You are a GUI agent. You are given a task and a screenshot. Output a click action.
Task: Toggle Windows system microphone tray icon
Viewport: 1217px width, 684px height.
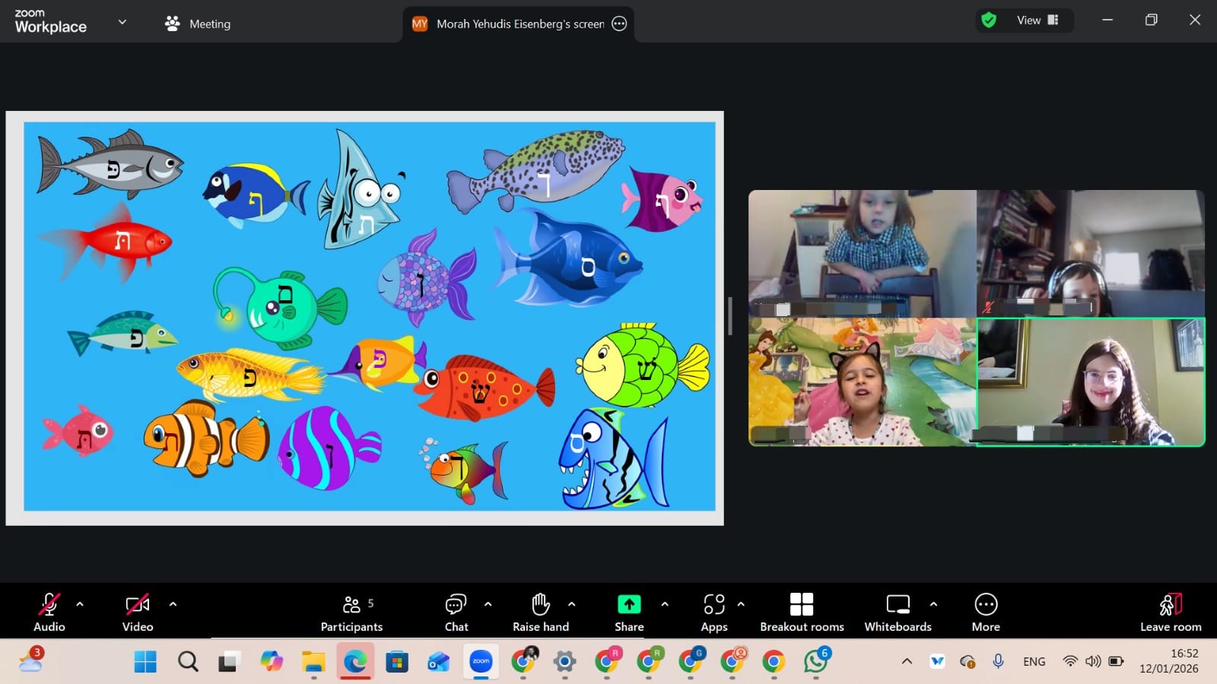pos(999,661)
